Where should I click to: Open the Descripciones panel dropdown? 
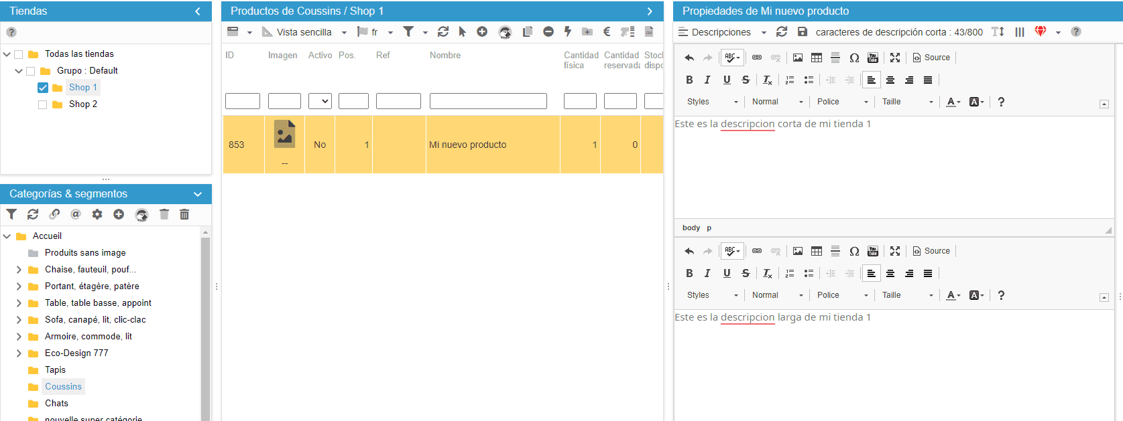721,32
